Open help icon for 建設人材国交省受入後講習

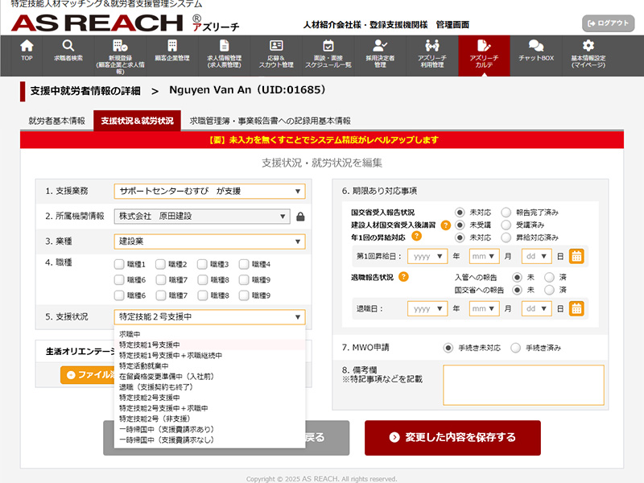(x=446, y=225)
